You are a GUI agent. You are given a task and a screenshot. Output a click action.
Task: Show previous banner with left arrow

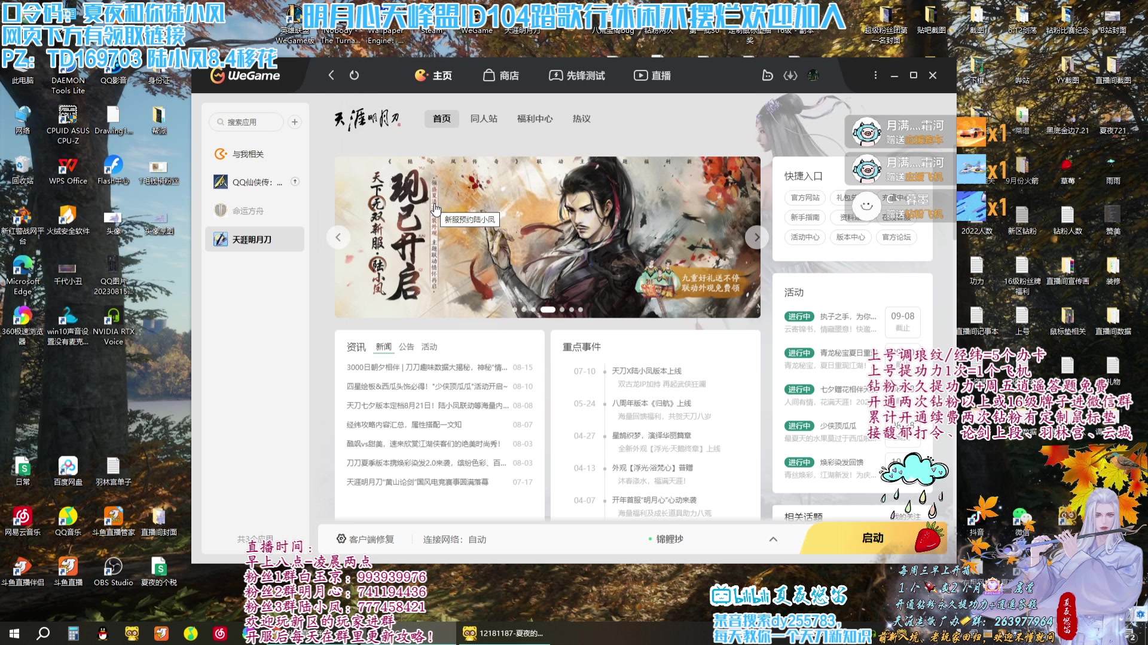tap(338, 237)
